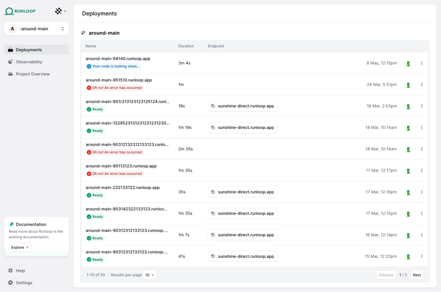This screenshot has height=292, width=441.
Task: Click the user avatar on the 8 May row
Action: pos(408,63)
